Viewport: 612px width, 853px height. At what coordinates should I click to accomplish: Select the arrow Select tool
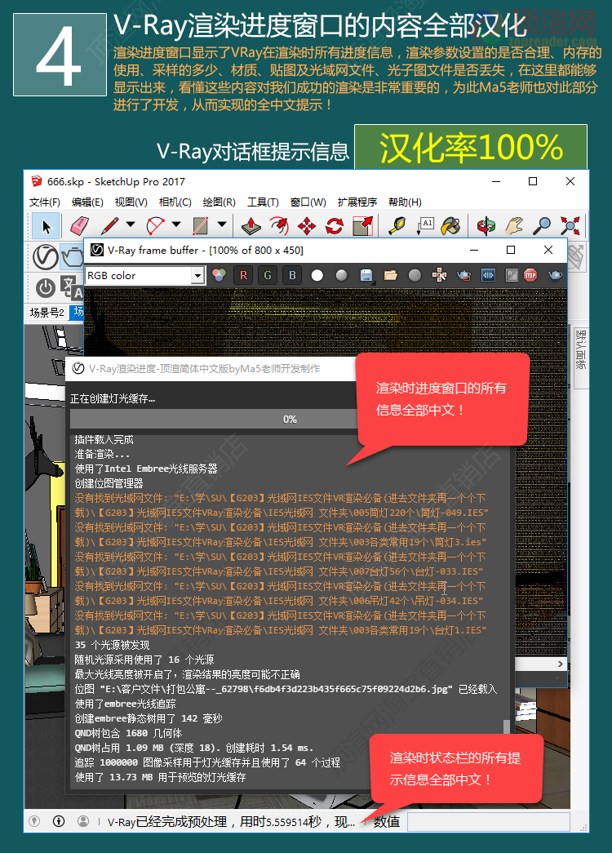tap(46, 226)
